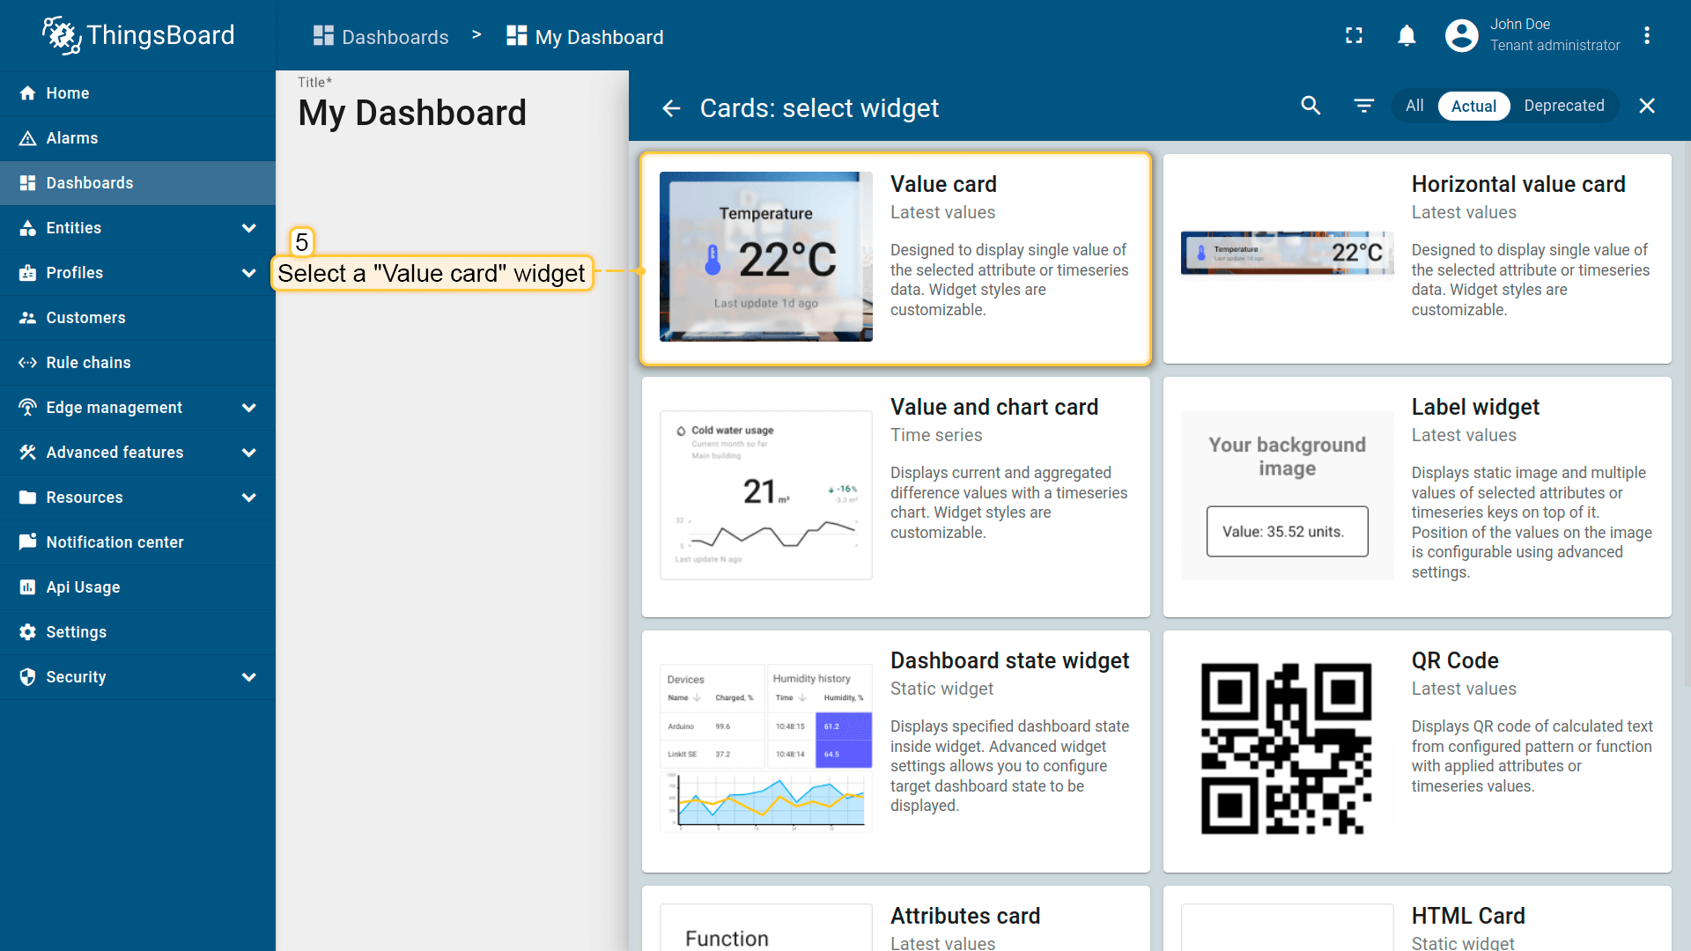Toggle fullscreen mode icon in header
Viewport: 1691px width, 951px height.
(1354, 35)
